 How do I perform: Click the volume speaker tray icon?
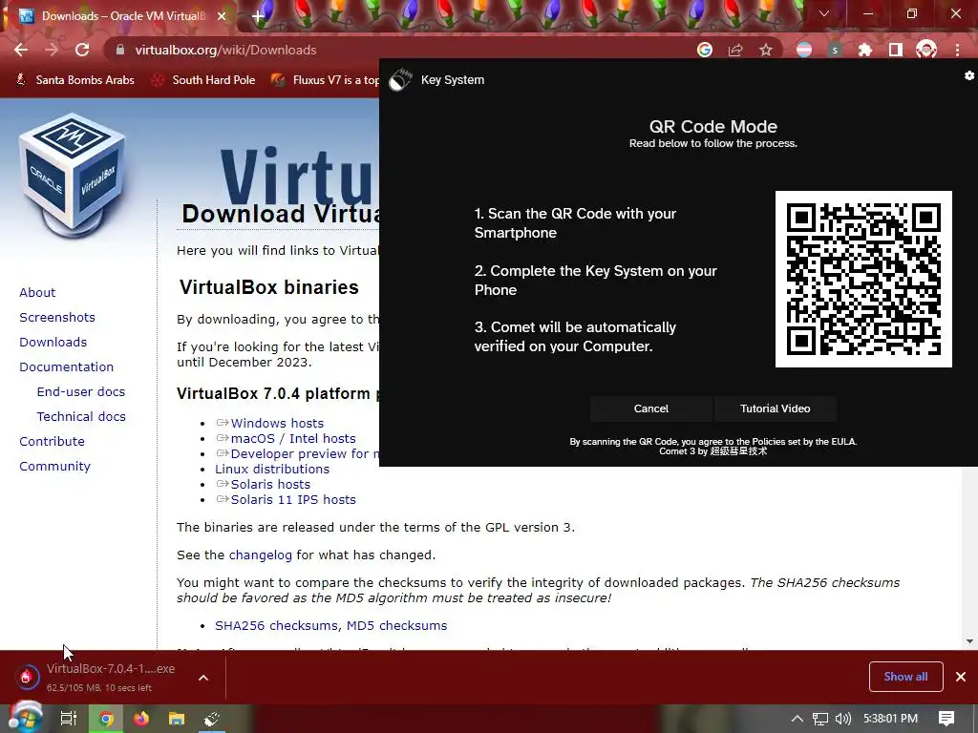pyautogui.click(x=842, y=719)
